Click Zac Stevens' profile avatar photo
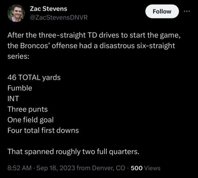The height and width of the screenshot is (178, 198). pos(16,13)
